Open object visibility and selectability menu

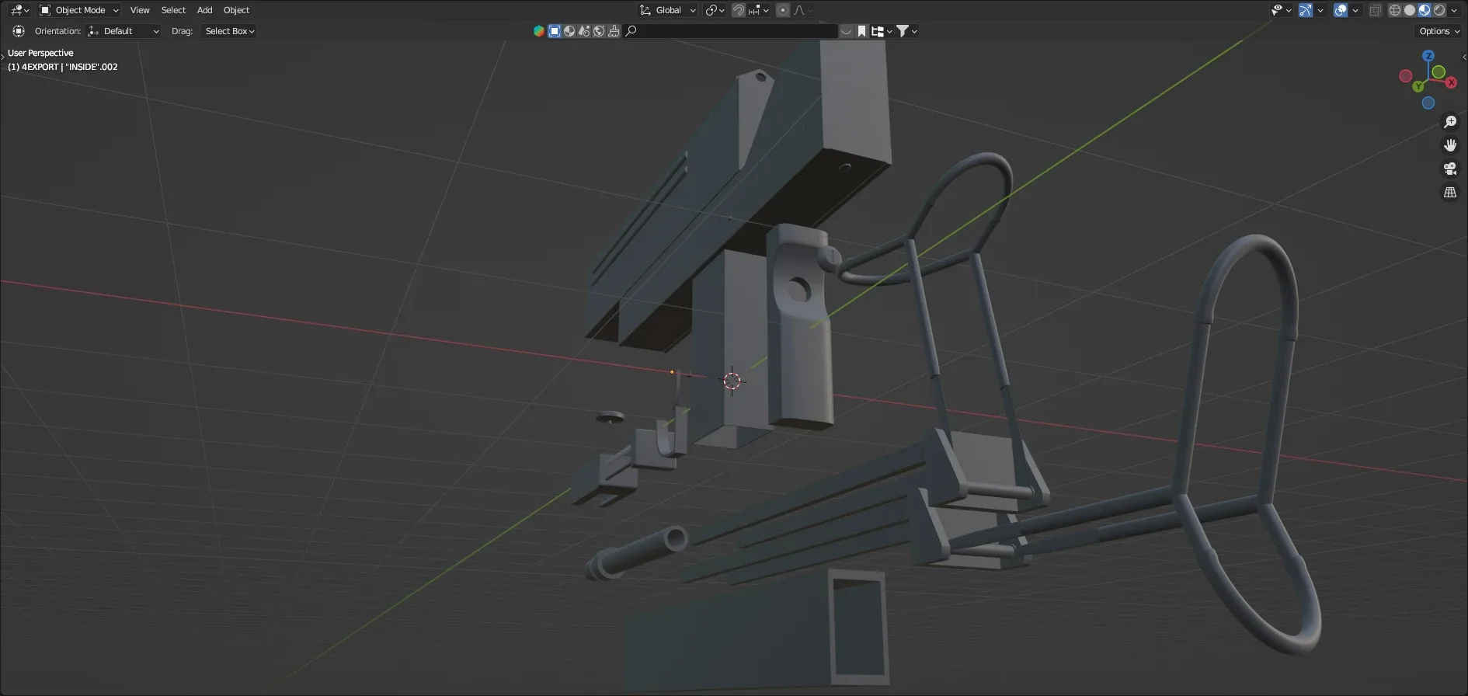pyautogui.click(x=1281, y=10)
